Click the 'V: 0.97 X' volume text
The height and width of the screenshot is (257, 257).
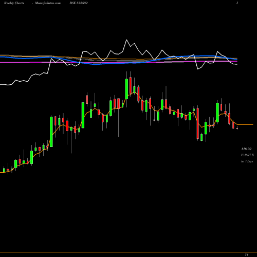247,155
